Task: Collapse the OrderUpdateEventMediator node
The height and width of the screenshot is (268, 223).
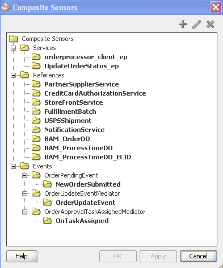Action: tap(25, 193)
